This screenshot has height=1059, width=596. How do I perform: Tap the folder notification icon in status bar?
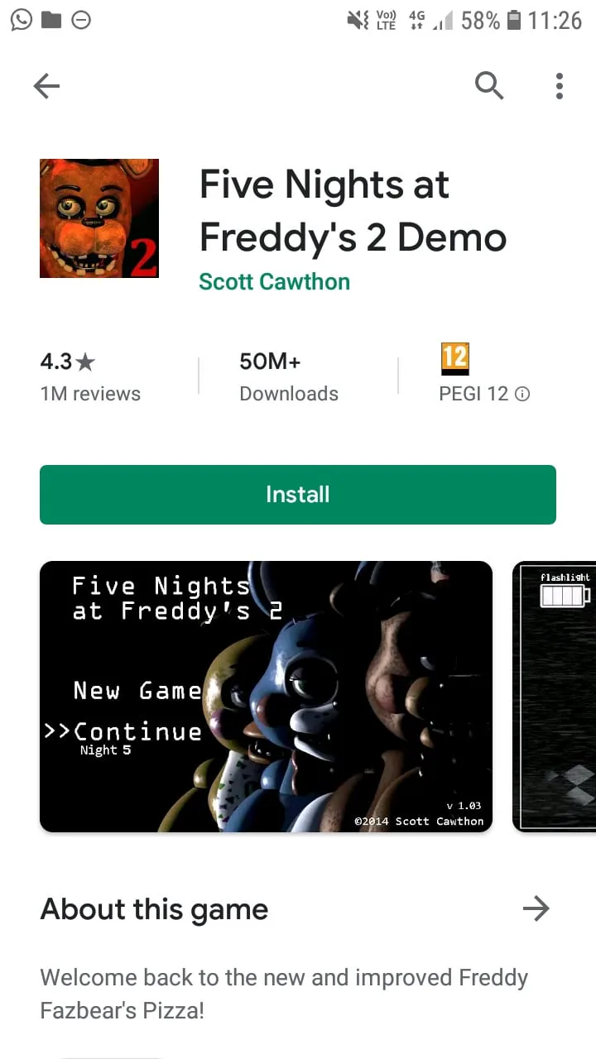pyautogui.click(x=51, y=20)
